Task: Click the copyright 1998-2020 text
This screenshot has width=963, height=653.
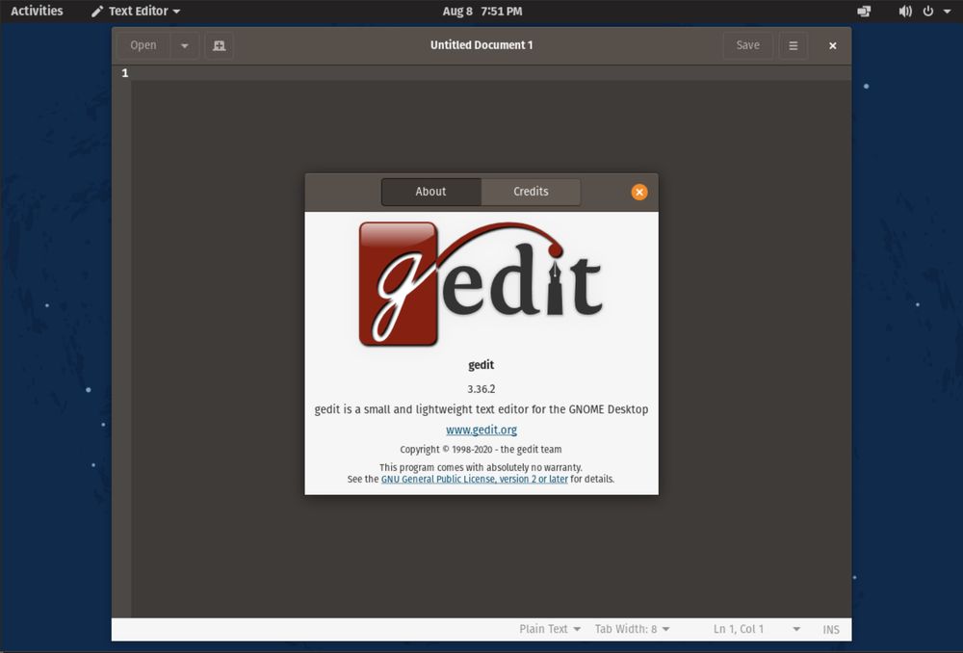Action: [481, 450]
